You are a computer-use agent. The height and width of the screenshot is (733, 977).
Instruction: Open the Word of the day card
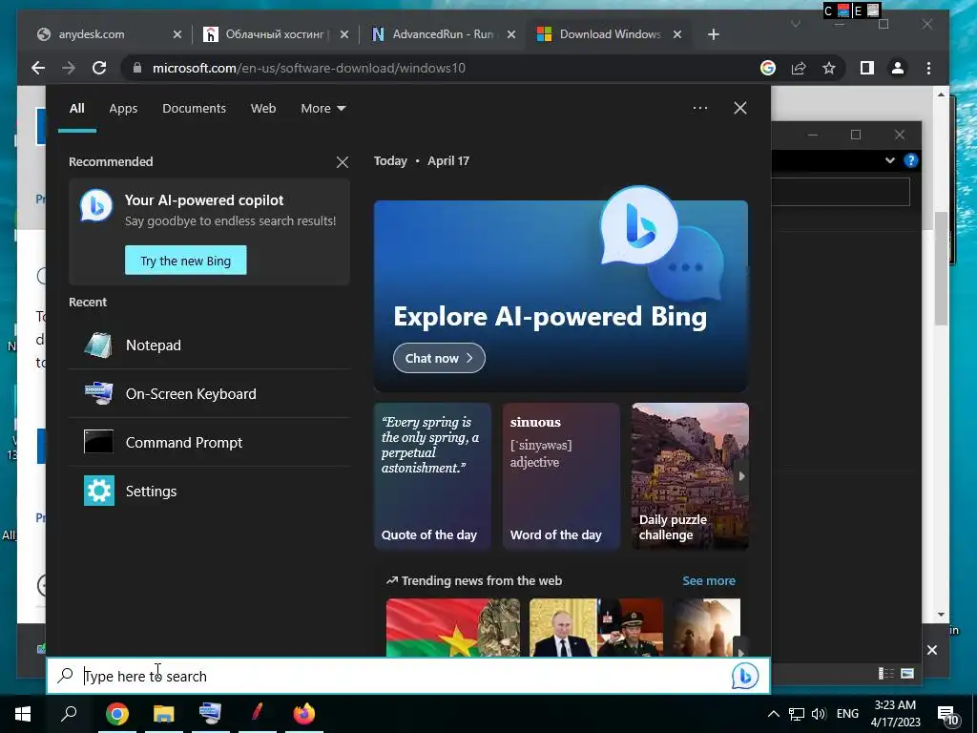click(561, 476)
